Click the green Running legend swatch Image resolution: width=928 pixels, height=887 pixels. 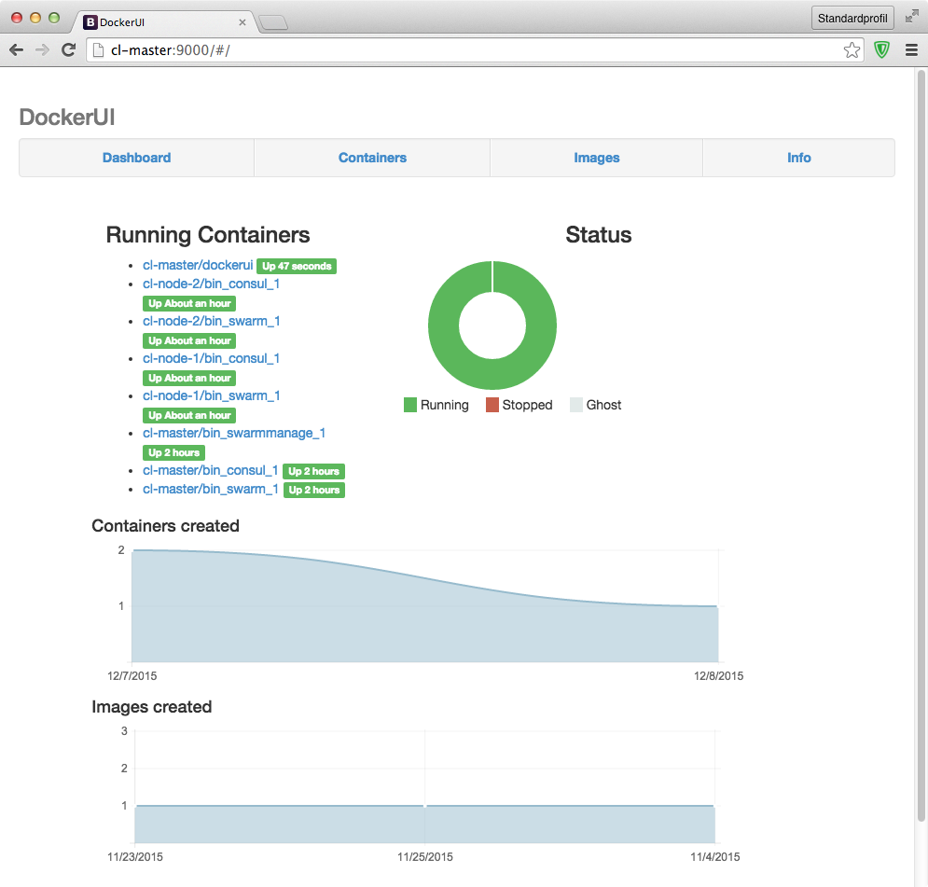(x=410, y=405)
